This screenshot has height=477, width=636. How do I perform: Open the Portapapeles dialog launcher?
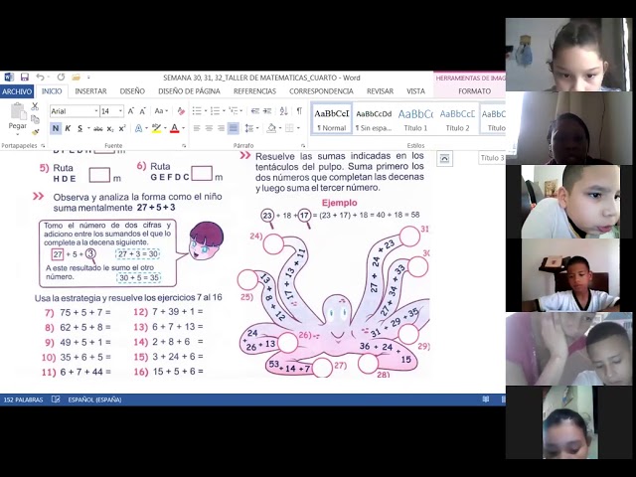(43, 145)
